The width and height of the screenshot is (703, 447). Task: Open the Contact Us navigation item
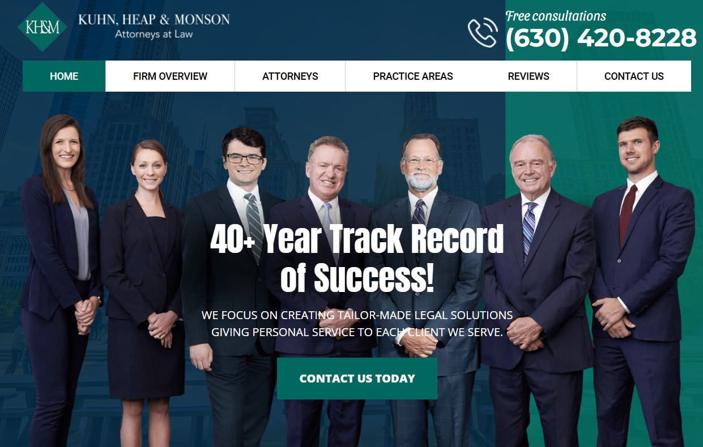point(634,76)
